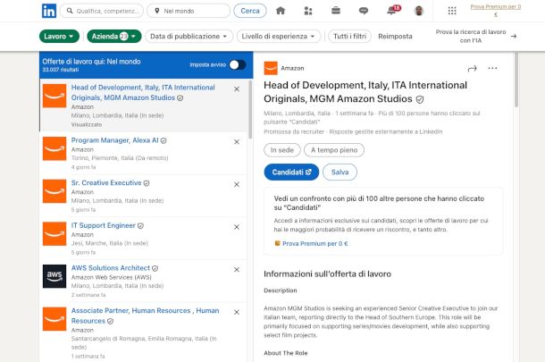The image size is (545, 362).
Task: Save the job with Salva
Action: pyautogui.click(x=340, y=173)
